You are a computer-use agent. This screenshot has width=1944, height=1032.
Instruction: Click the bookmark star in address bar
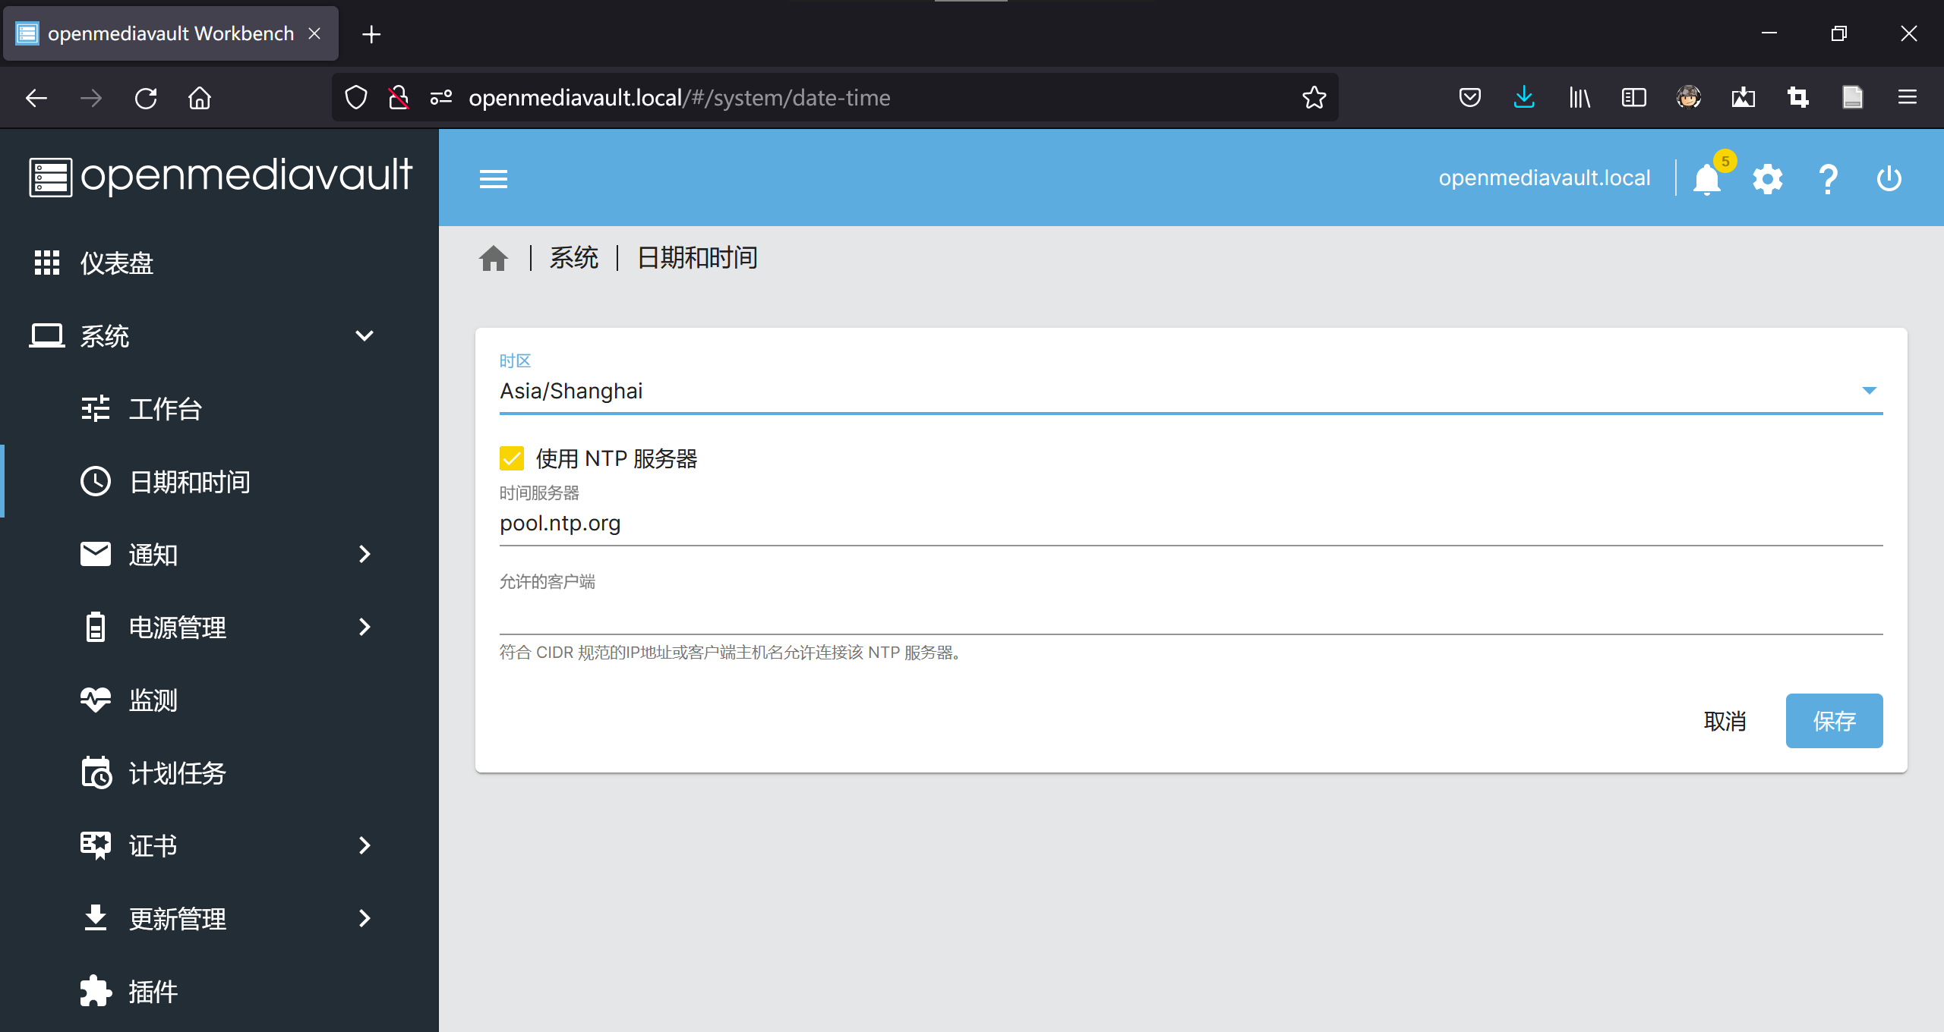click(x=1314, y=97)
